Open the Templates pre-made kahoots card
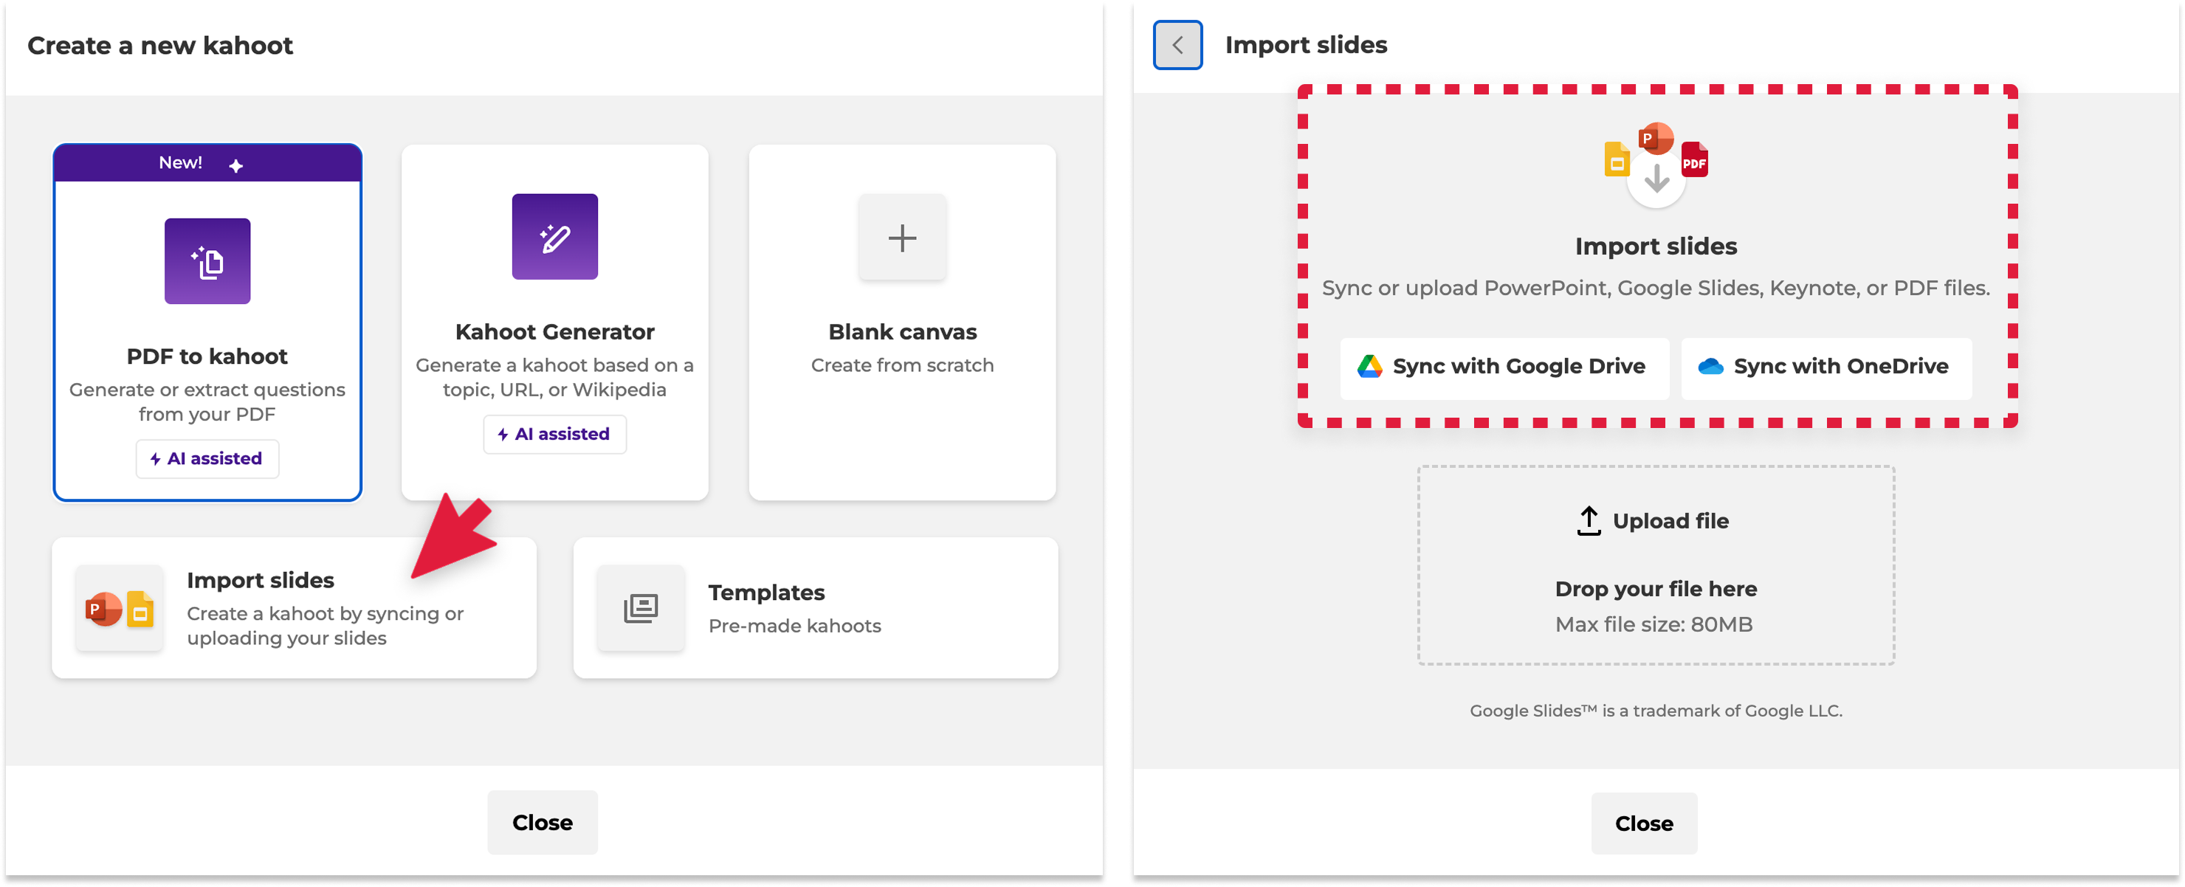Viewport: 2185px width, 887px height. 816,608
